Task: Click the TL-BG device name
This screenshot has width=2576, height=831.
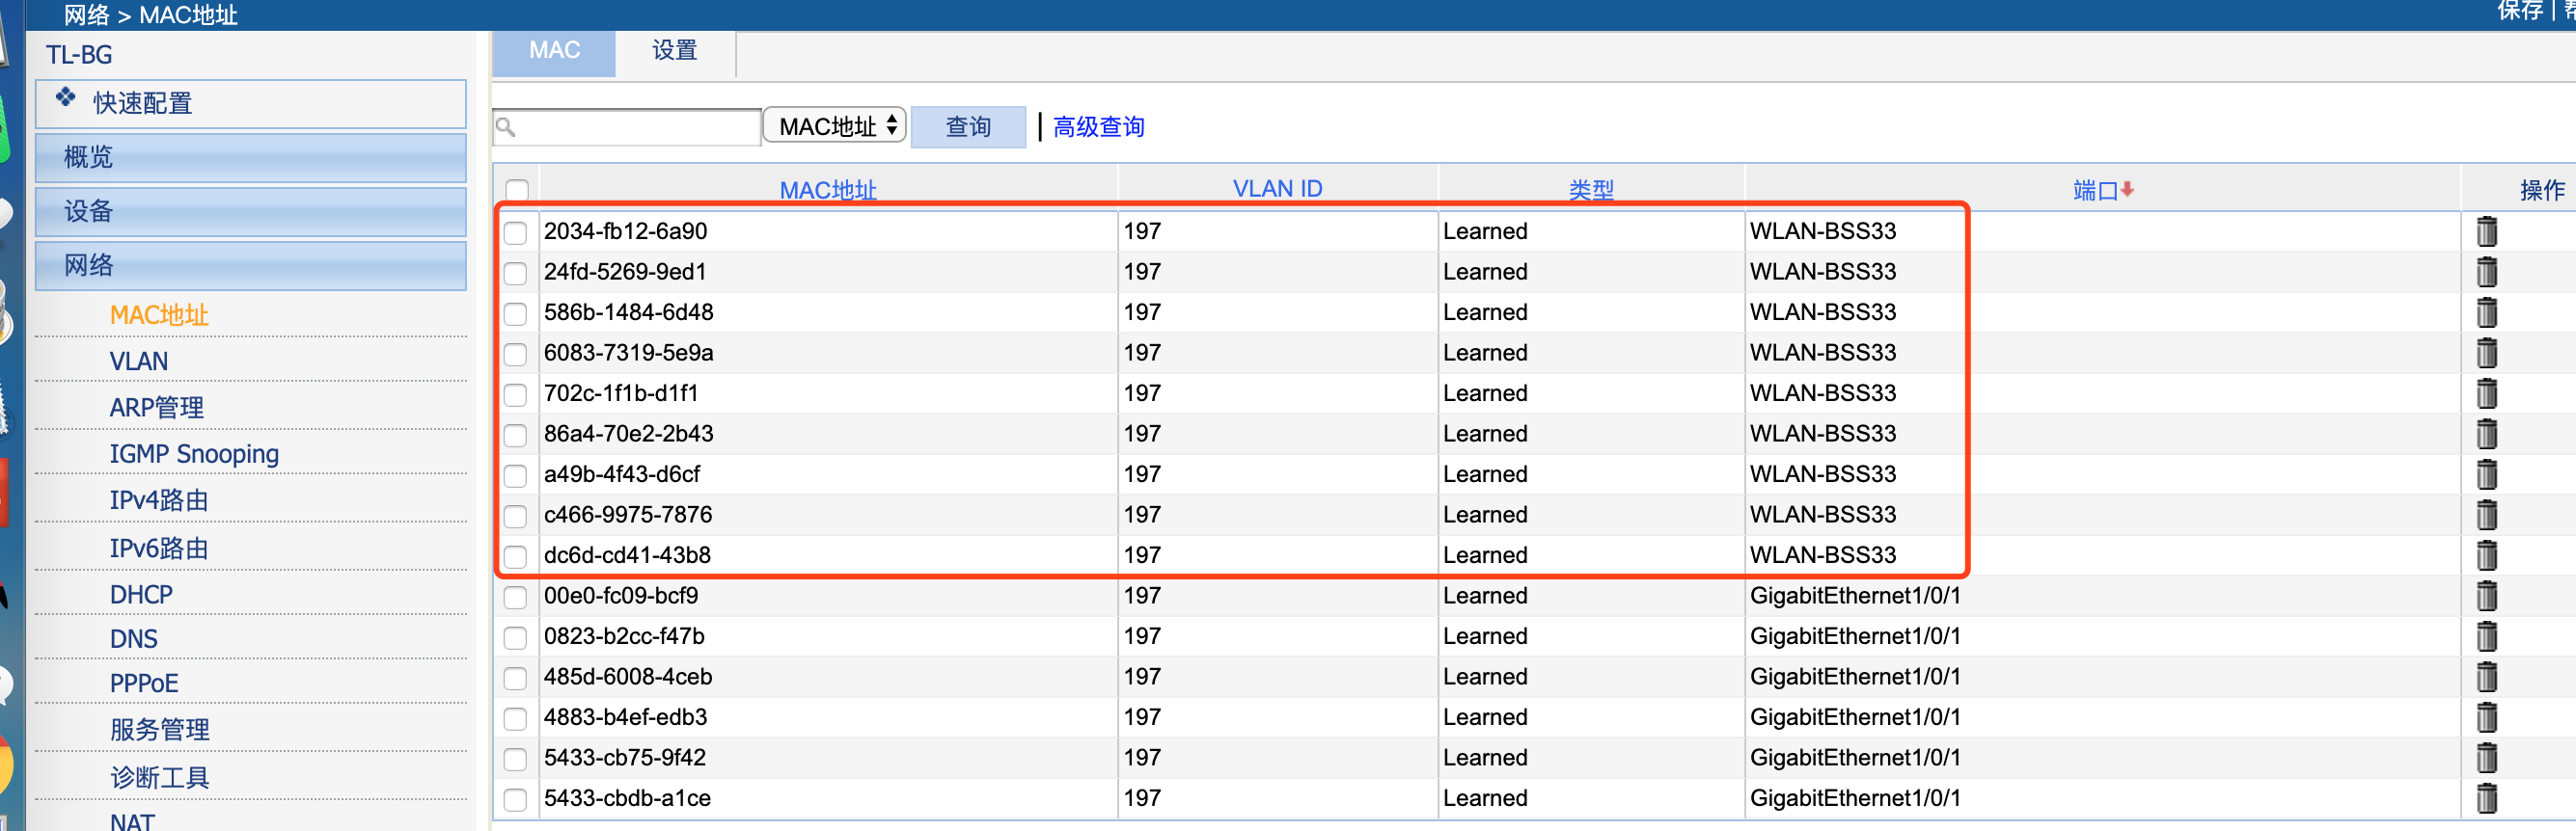Action: [79, 55]
